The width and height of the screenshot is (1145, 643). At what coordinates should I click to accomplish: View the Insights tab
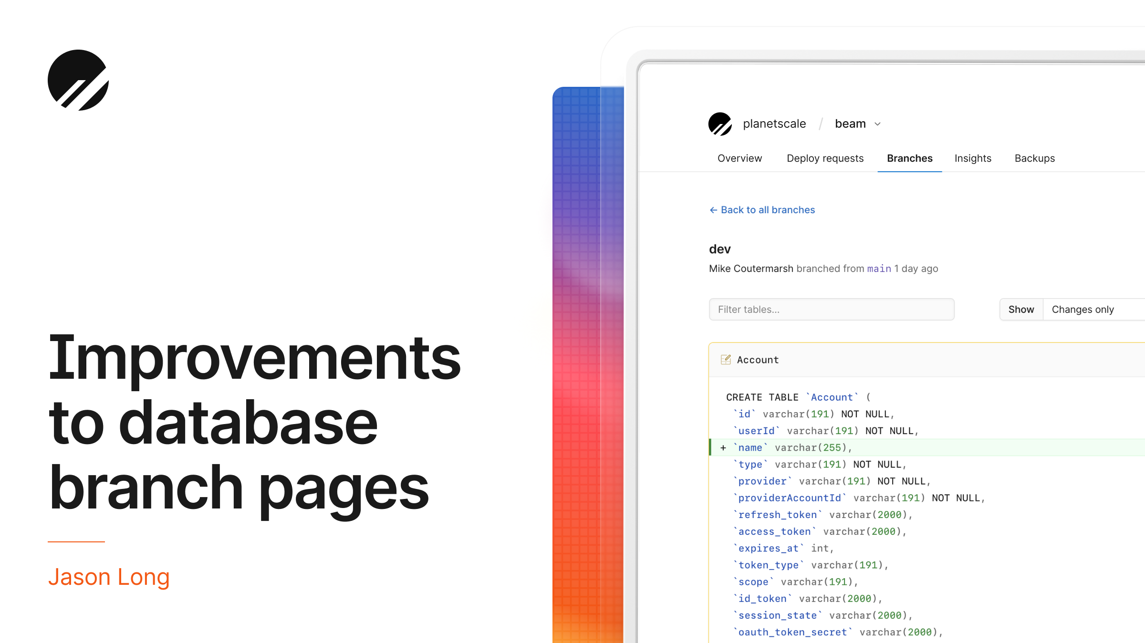click(973, 158)
